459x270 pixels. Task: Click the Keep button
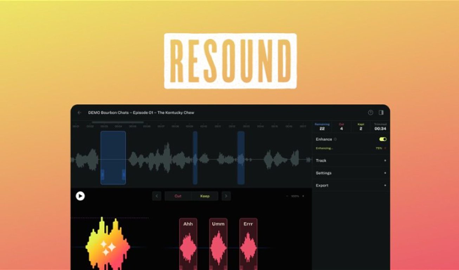205,196
